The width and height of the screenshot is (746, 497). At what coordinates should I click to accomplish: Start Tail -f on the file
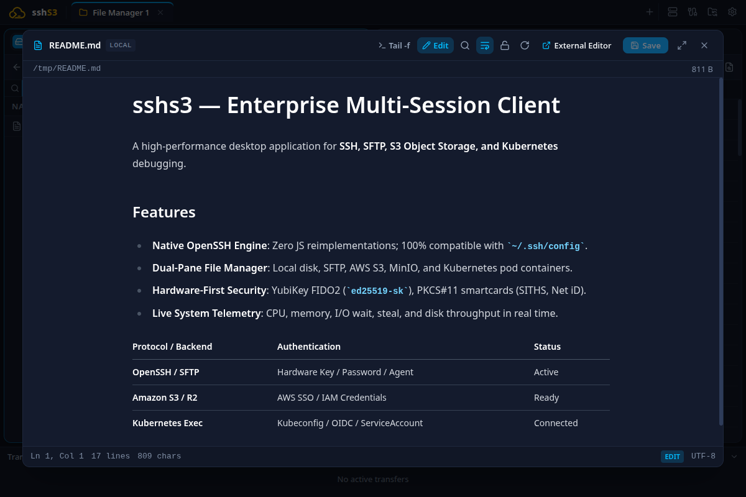(394, 45)
